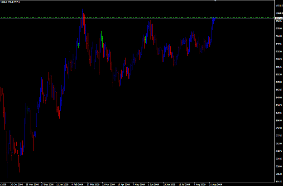Click the 15 Apr 2009 date label
The image size is (283, 186).
tap(124, 184)
